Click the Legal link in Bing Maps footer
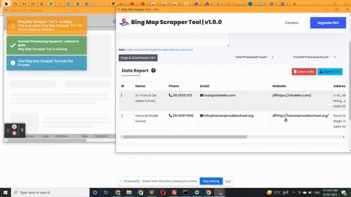 45,136
